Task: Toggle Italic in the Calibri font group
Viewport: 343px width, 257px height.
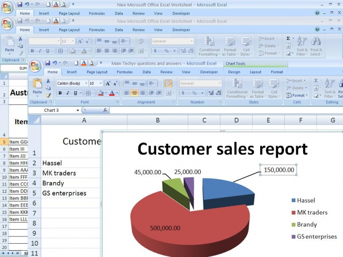Action: [x=68, y=93]
